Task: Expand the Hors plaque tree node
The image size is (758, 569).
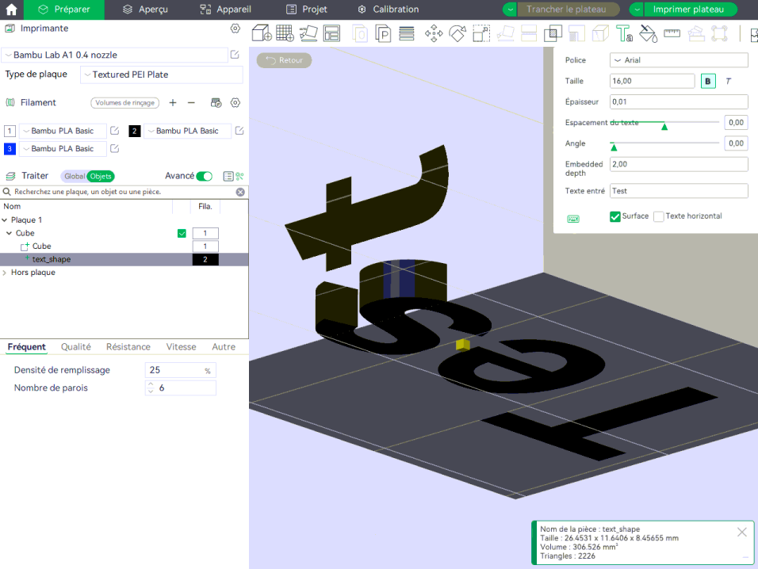Action: (5, 273)
